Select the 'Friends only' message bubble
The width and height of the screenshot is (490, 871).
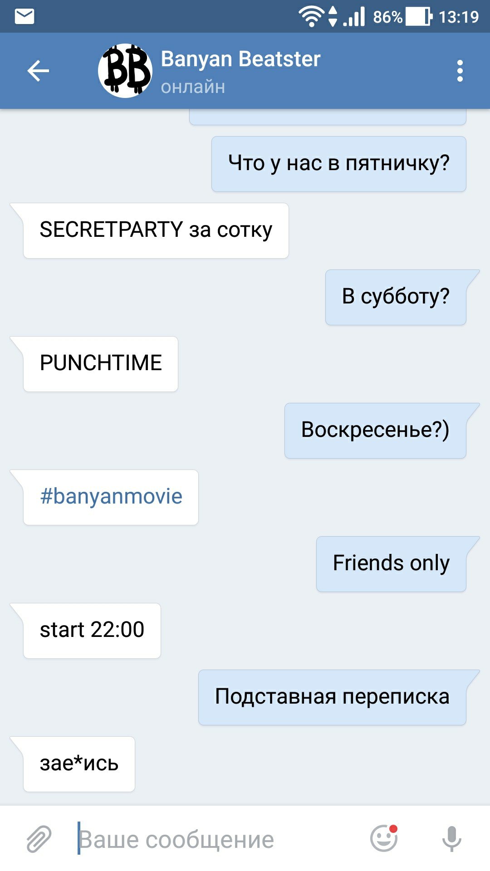click(x=391, y=564)
